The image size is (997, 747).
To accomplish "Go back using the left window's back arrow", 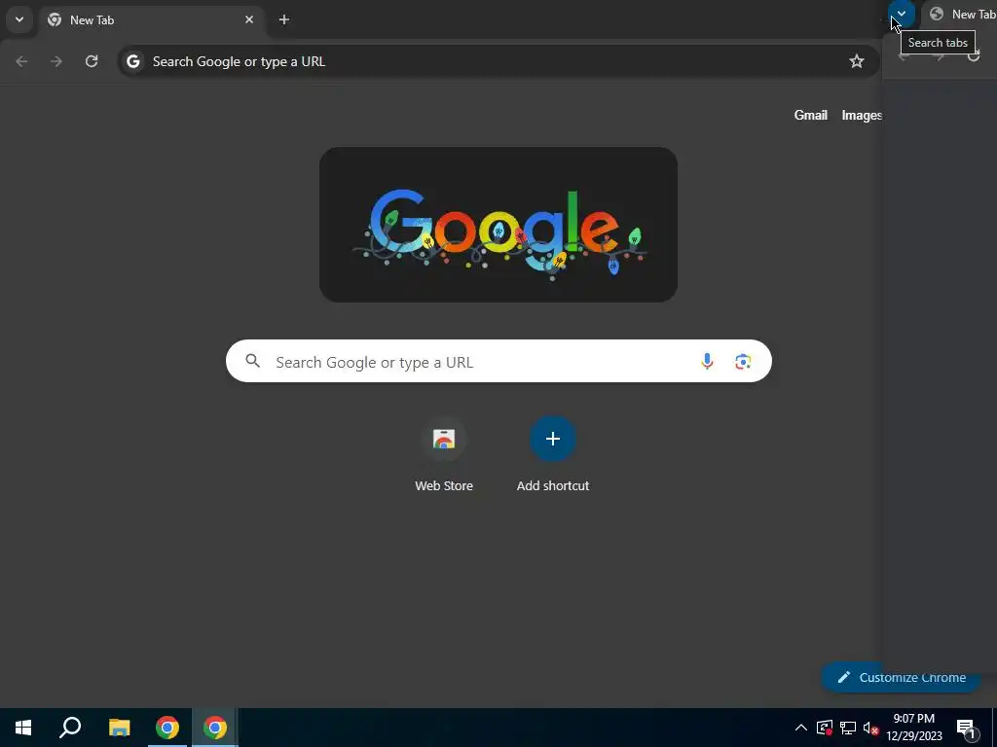I will [x=21, y=61].
